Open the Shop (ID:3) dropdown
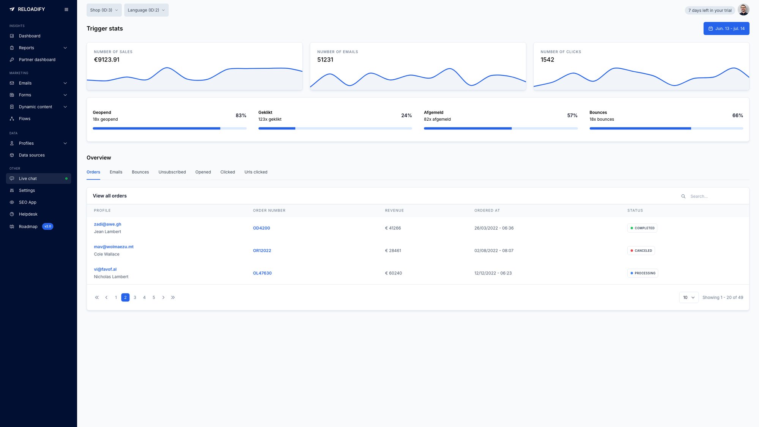The image size is (759, 427). (104, 10)
